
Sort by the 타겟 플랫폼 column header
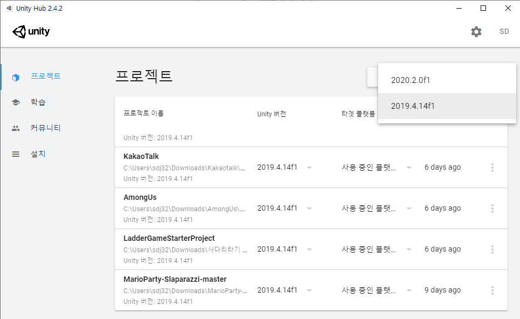[358, 114]
